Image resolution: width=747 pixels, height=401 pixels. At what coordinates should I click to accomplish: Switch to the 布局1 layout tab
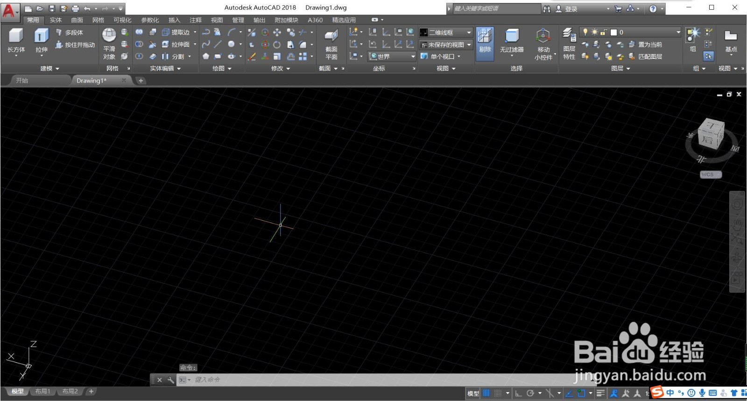click(x=42, y=391)
